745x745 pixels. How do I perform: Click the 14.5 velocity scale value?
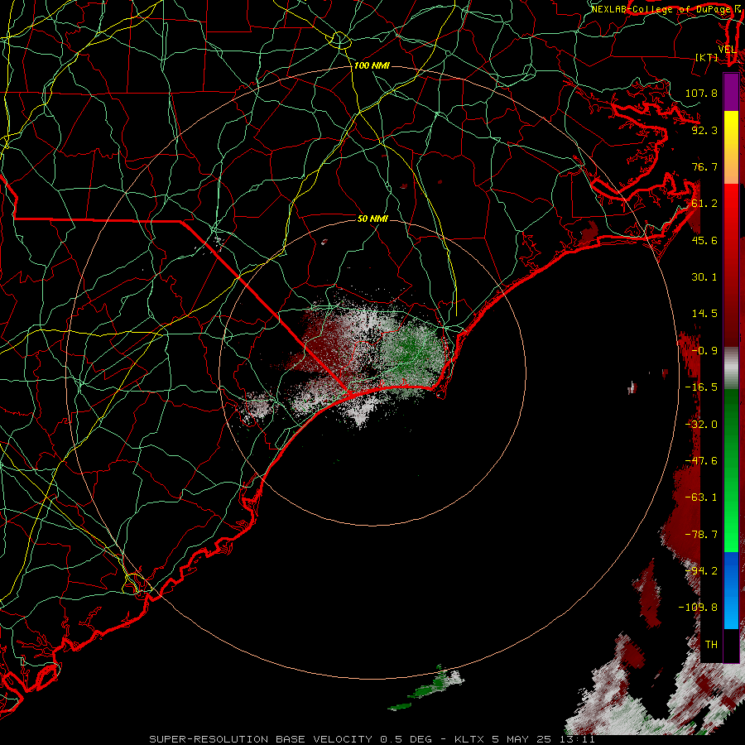pyautogui.click(x=704, y=314)
